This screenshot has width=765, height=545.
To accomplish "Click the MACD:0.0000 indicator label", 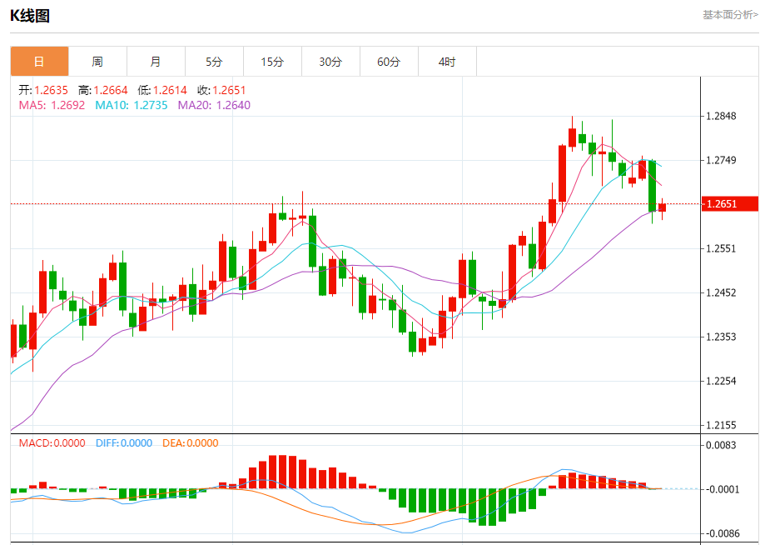I will [52, 443].
